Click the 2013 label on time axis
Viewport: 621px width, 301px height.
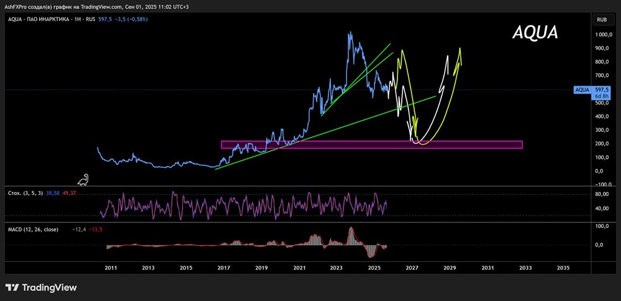pos(148,268)
